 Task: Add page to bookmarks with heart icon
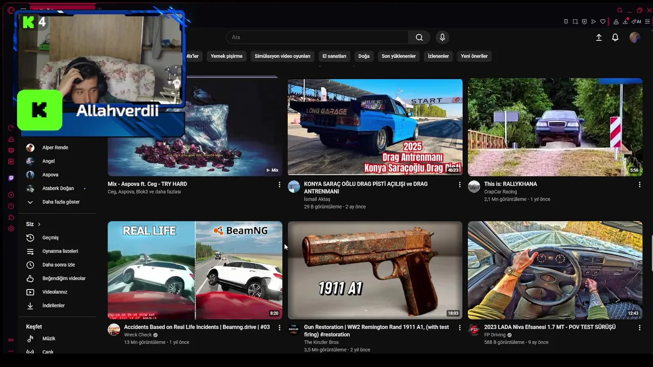[x=602, y=21]
